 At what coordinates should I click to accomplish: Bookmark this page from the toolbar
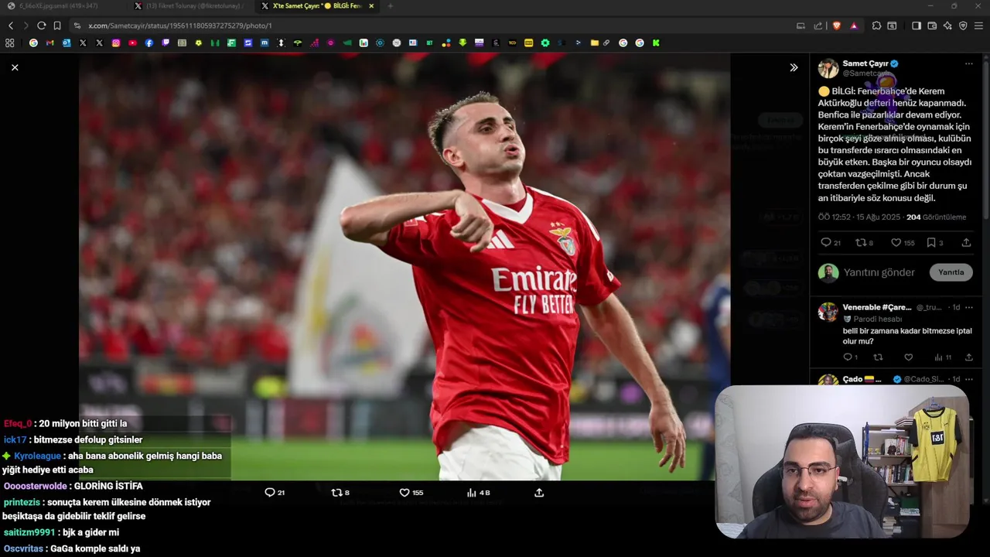(57, 26)
